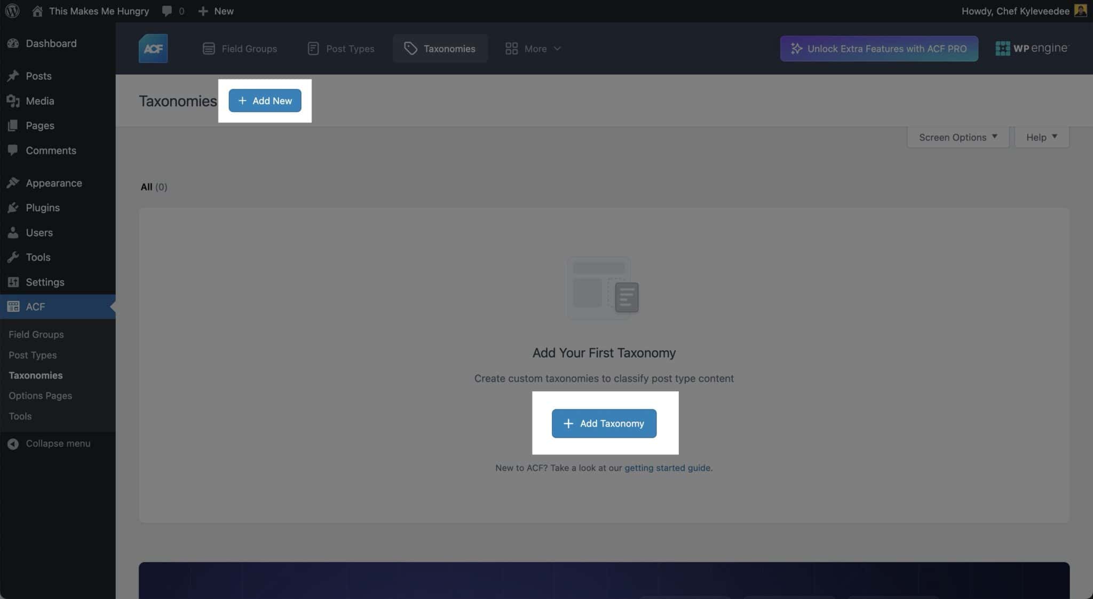
Task: Click the WP Engine logo
Action: 1031,48
